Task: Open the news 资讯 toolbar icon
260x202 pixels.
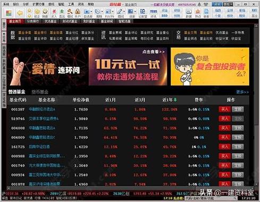Action: [x=154, y=13]
